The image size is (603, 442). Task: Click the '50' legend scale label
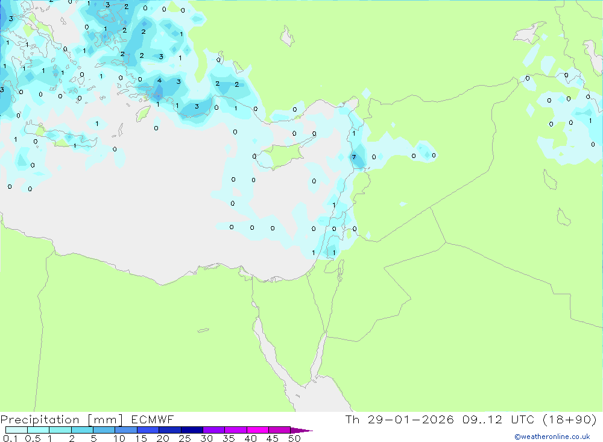click(294, 438)
